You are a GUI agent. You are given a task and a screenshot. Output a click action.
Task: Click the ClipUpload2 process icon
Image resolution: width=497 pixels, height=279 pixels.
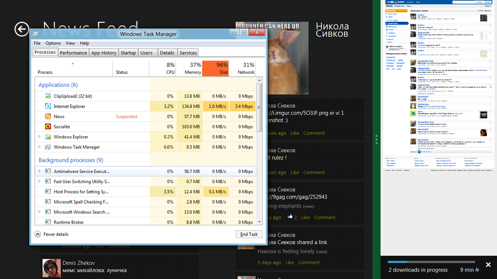pos(48,96)
